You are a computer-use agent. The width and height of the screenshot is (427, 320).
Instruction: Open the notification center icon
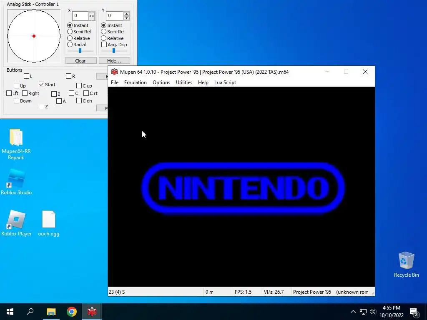414,312
